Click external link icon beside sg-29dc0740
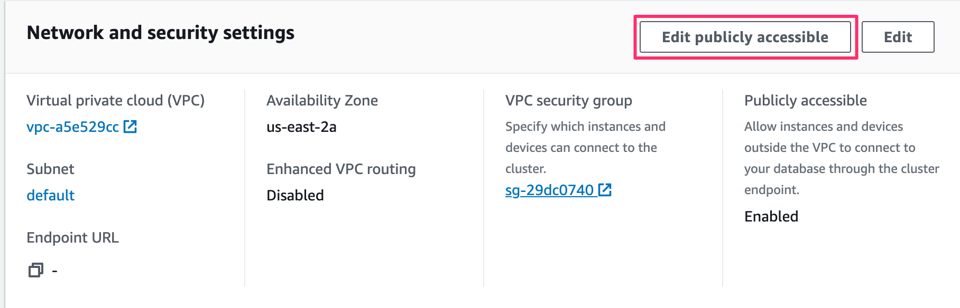 click(x=605, y=190)
